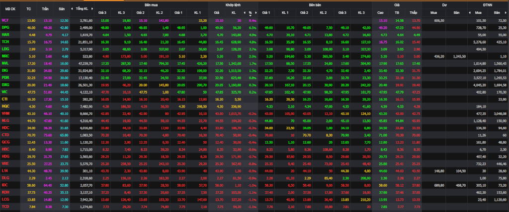Click VHM foreign sell value 3,048,08
Viewport: 509px width, 212px height.
(x=500, y=113)
